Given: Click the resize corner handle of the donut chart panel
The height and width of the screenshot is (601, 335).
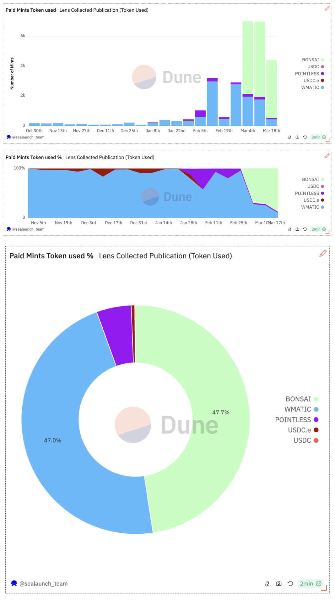Looking at the screenshot, I should point(324,588).
